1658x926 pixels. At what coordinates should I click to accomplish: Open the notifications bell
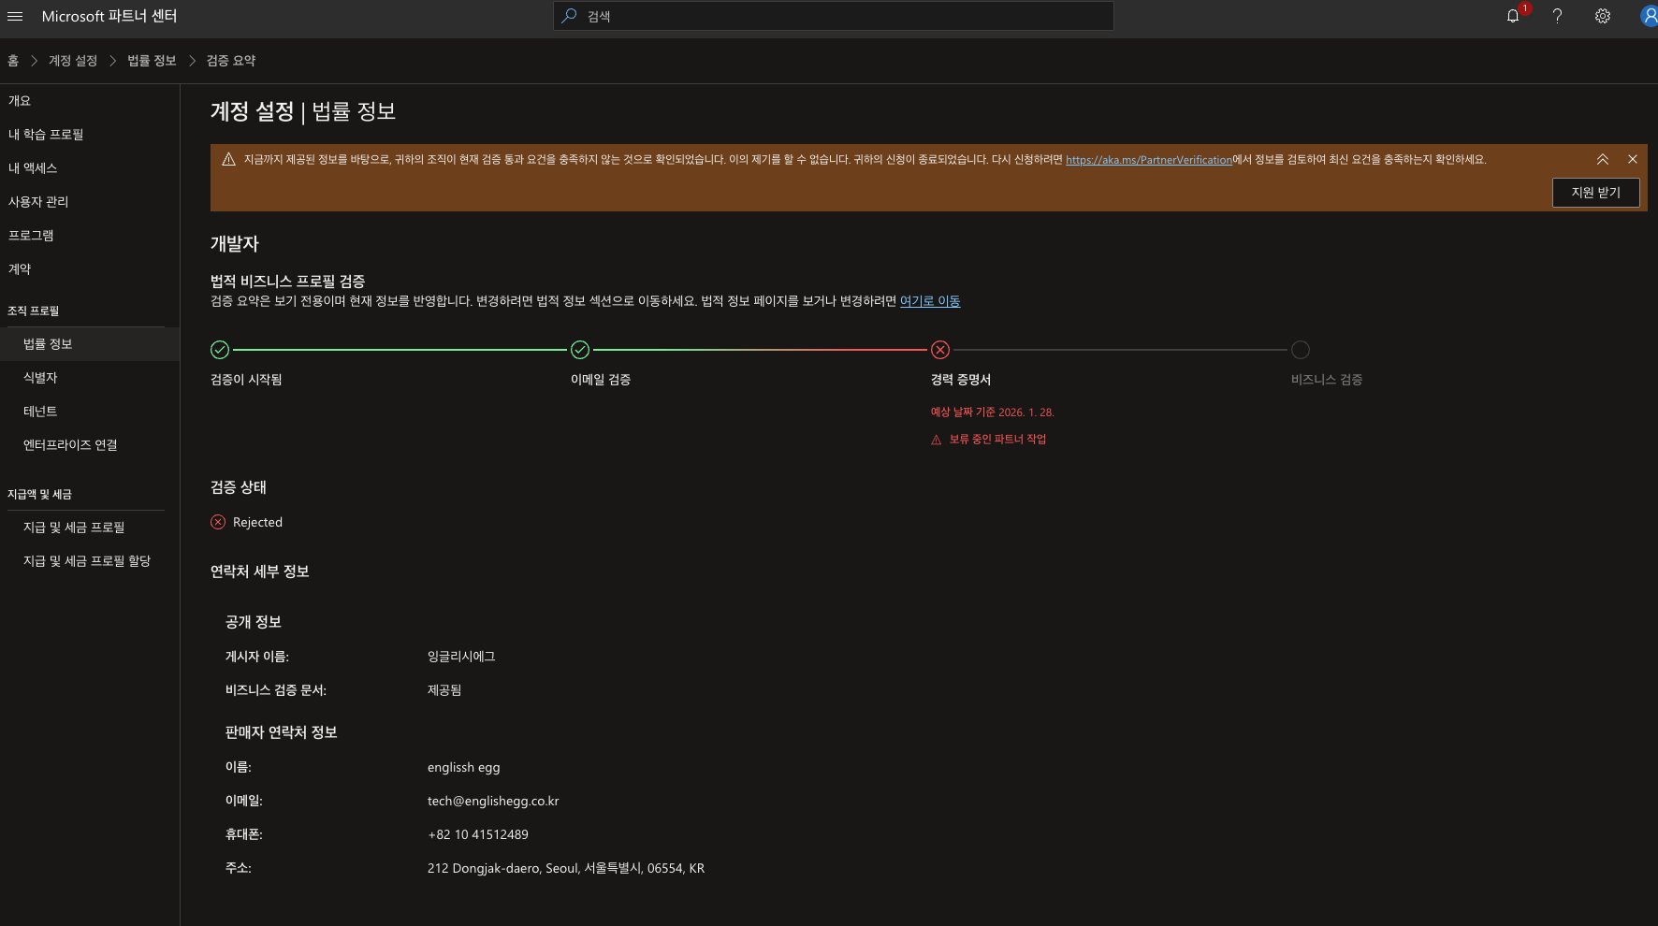click(x=1513, y=16)
